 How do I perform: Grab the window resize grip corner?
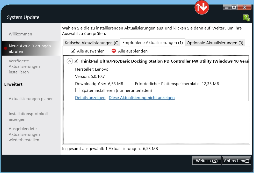pyautogui.click(x=252, y=171)
